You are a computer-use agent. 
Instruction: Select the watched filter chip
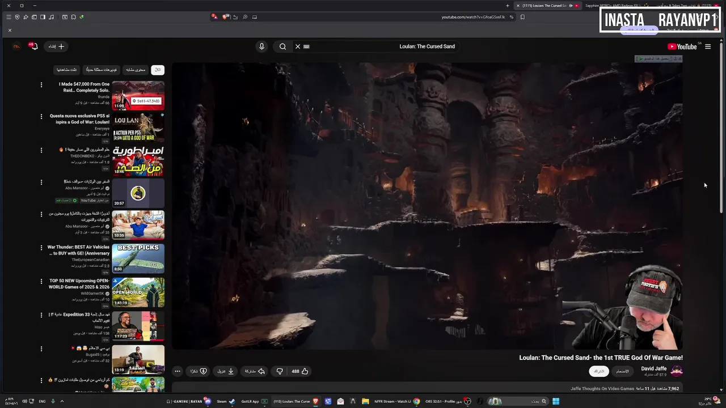click(x=66, y=70)
